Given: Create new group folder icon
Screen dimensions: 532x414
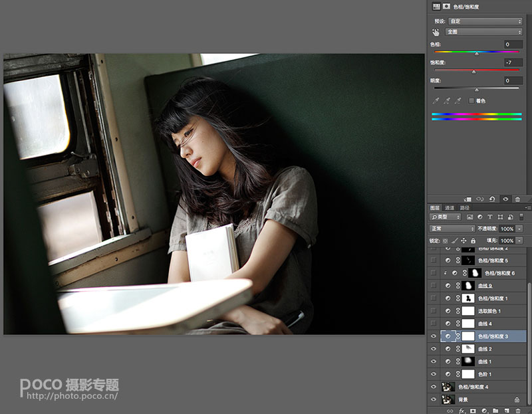Looking at the screenshot, I should (x=495, y=411).
